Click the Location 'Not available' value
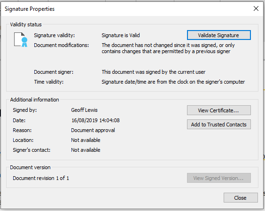The height and width of the screenshot is (211, 265). [x=86, y=140]
